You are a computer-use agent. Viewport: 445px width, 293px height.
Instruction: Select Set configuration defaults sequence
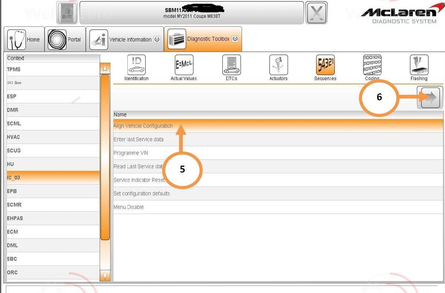click(x=278, y=193)
